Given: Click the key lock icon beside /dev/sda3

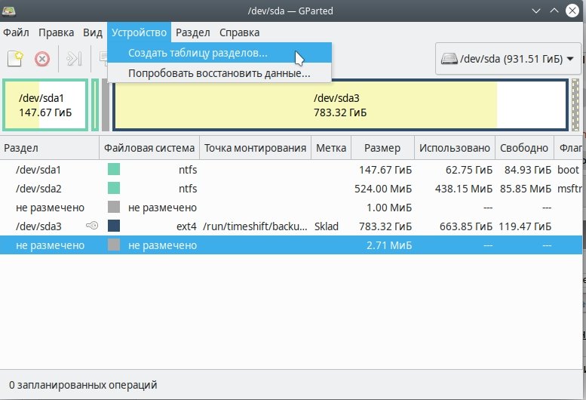Looking at the screenshot, I should (92, 226).
